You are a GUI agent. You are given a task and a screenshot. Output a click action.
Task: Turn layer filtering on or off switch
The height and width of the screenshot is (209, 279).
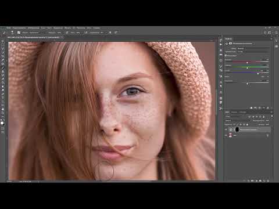pyautogui.click(x=272, y=116)
